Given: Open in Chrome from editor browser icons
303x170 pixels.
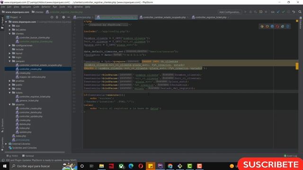Looking at the screenshot, I should (262, 26).
